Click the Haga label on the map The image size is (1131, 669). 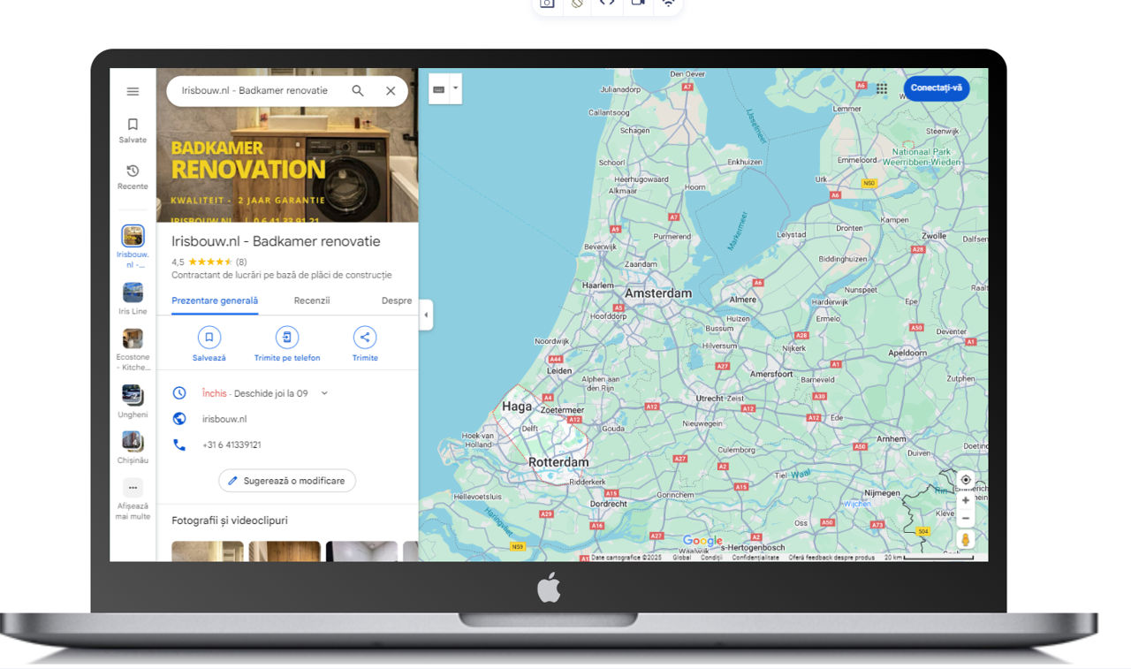(x=517, y=407)
